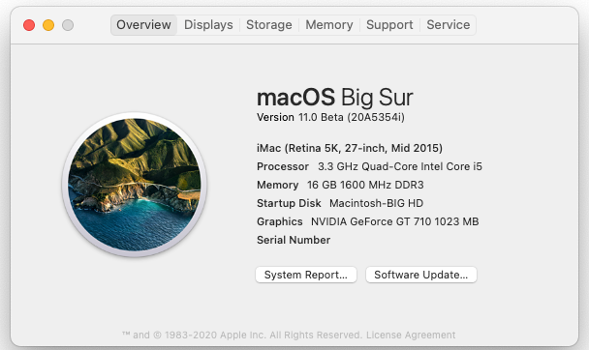The width and height of the screenshot is (589, 350).
Task: Minimize window with yellow button
Action: [48, 25]
